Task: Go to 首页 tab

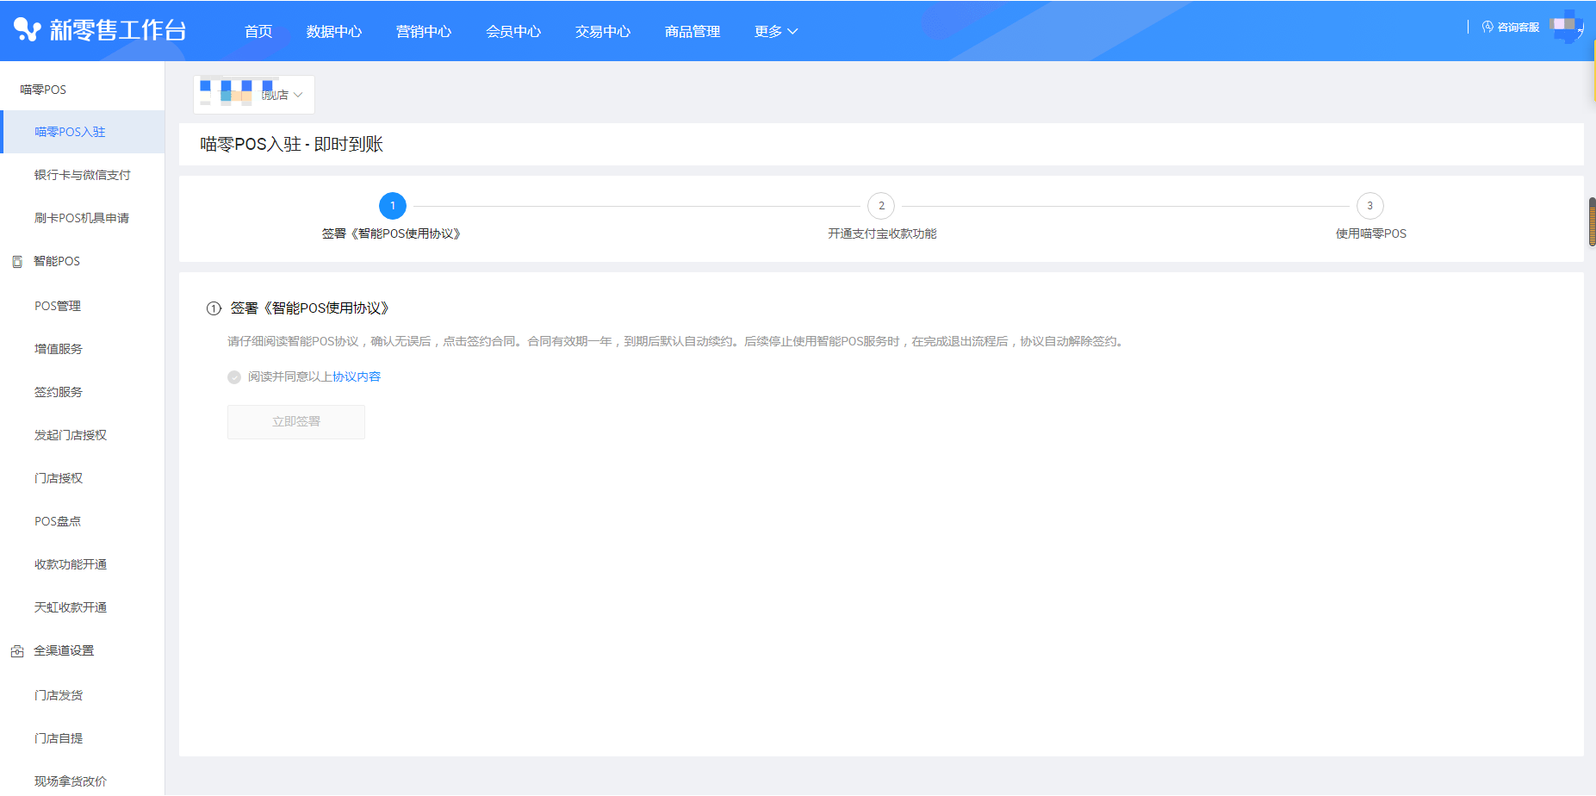Action: tap(258, 32)
